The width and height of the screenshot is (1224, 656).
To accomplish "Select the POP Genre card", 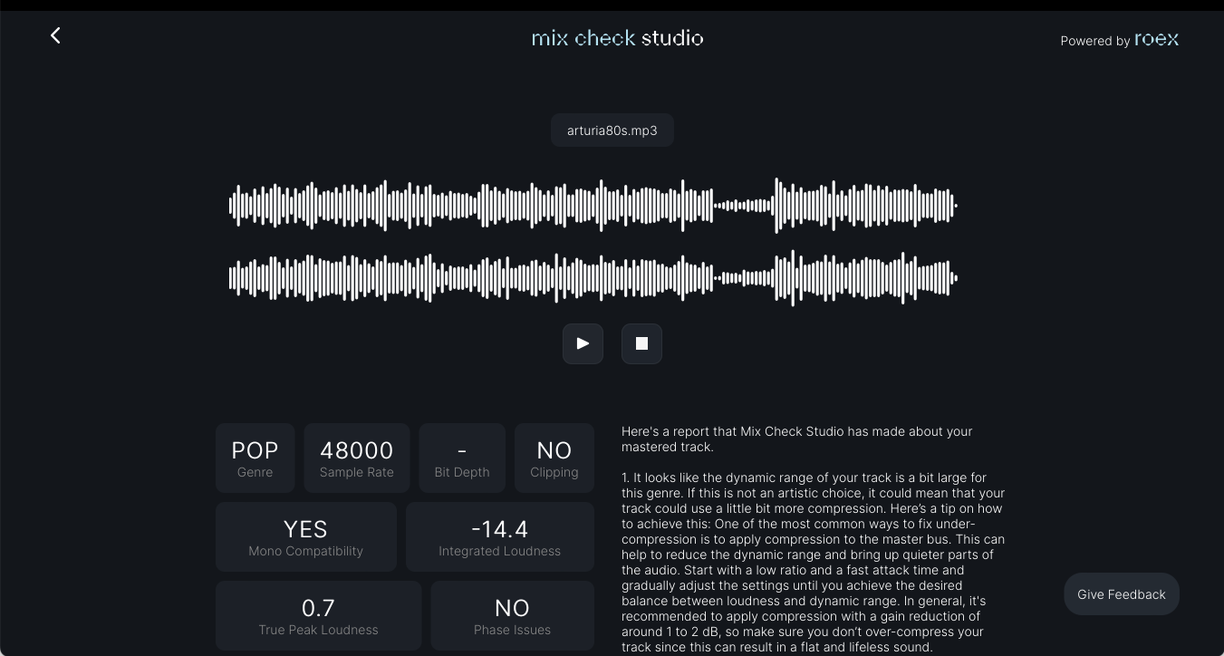I will coord(255,458).
